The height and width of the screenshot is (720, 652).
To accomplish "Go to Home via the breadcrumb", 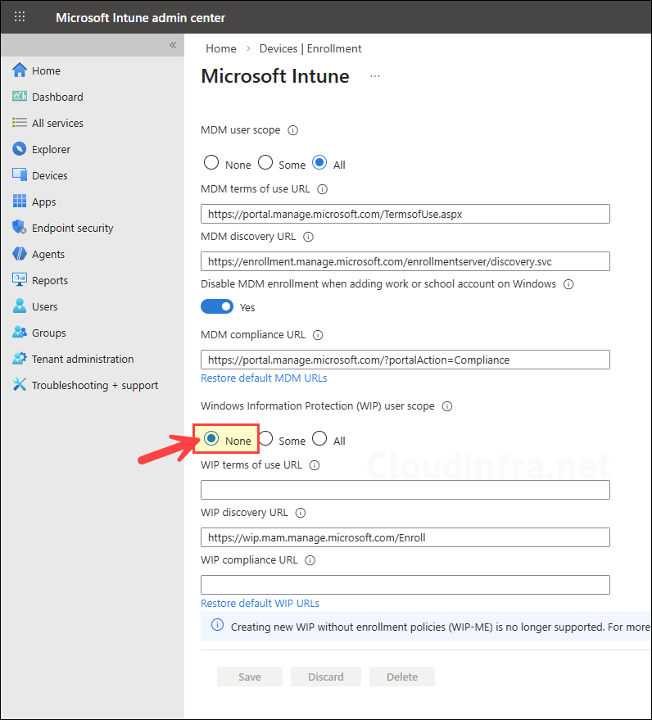I will coord(220,48).
